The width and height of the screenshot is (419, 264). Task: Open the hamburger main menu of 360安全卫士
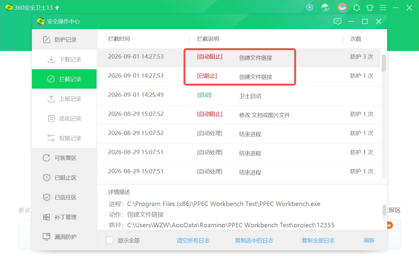tap(383, 8)
